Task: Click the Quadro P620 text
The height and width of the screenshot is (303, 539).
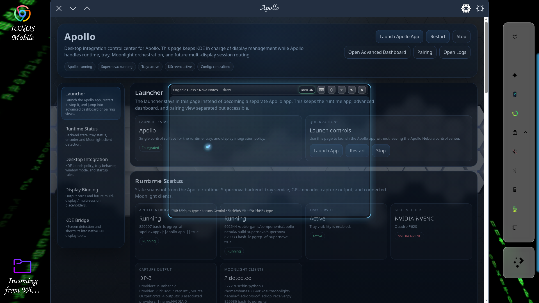Action: point(406,226)
